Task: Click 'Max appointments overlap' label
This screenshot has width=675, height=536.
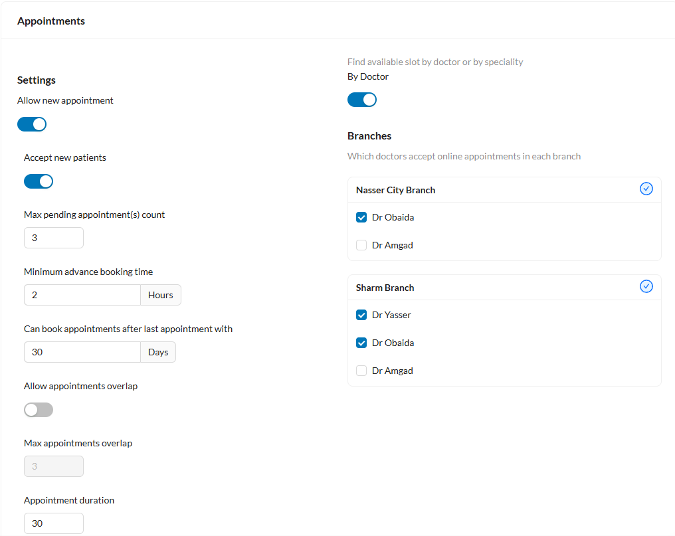Action: [x=78, y=444]
